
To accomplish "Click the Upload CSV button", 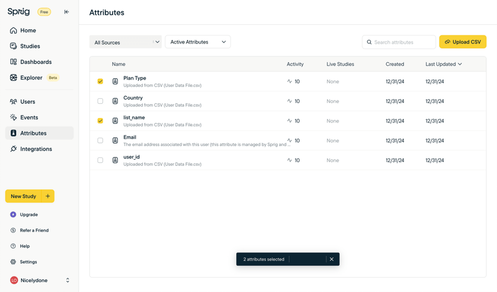I will coord(463,42).
